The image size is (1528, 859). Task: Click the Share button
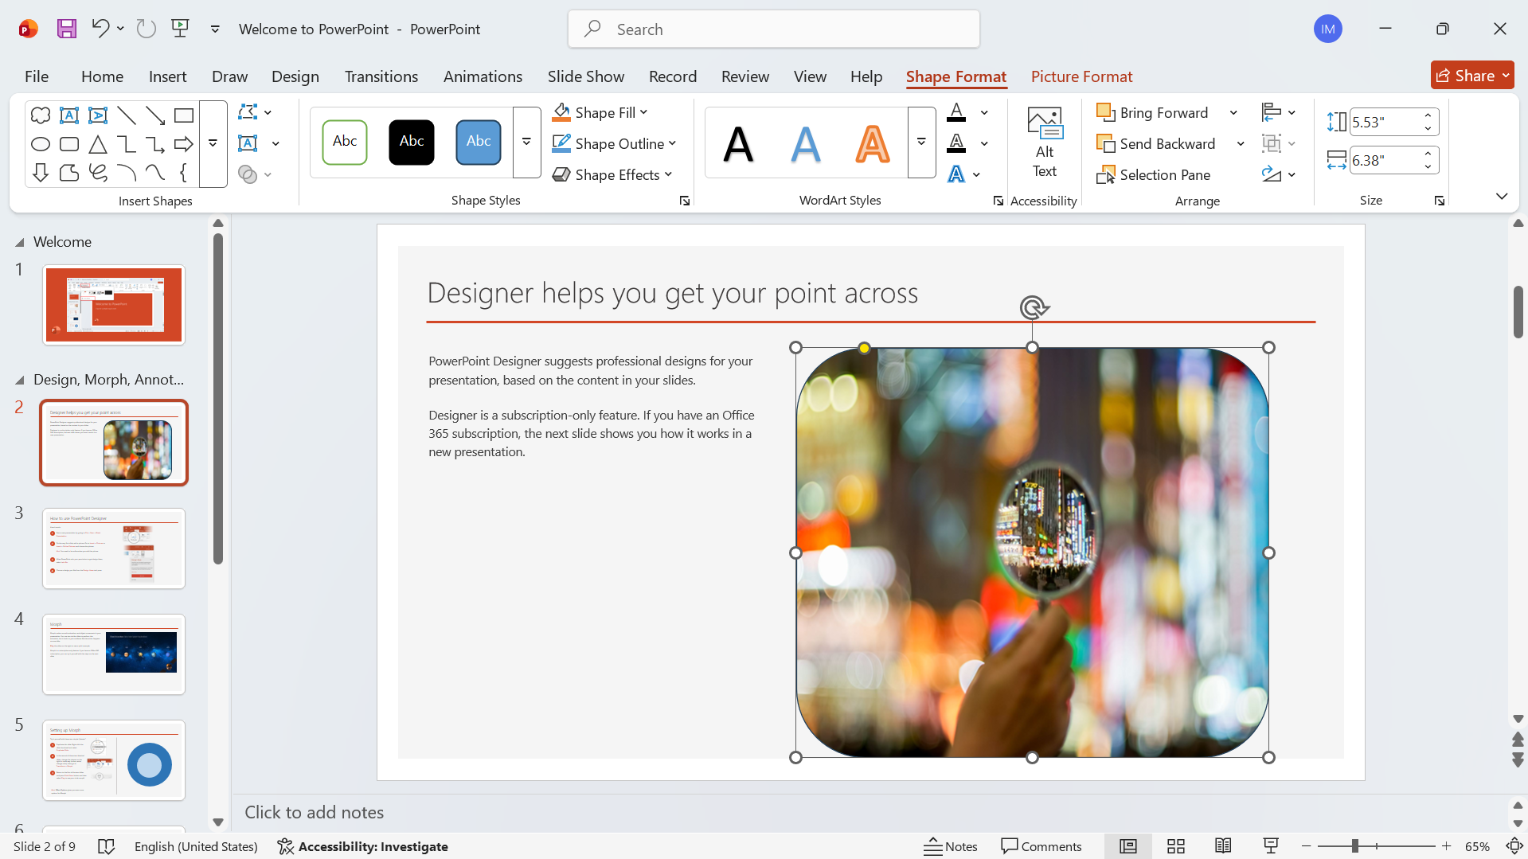pos(1471,76)
